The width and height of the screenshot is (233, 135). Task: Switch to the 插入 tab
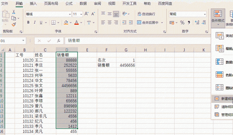pos(33,4)
